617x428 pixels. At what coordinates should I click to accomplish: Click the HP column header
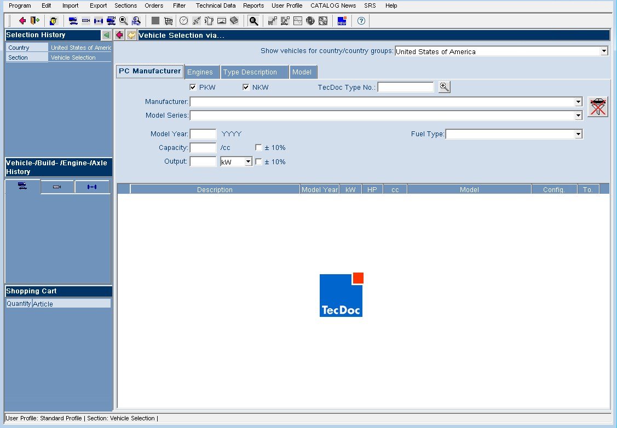(x=372, y=189)
